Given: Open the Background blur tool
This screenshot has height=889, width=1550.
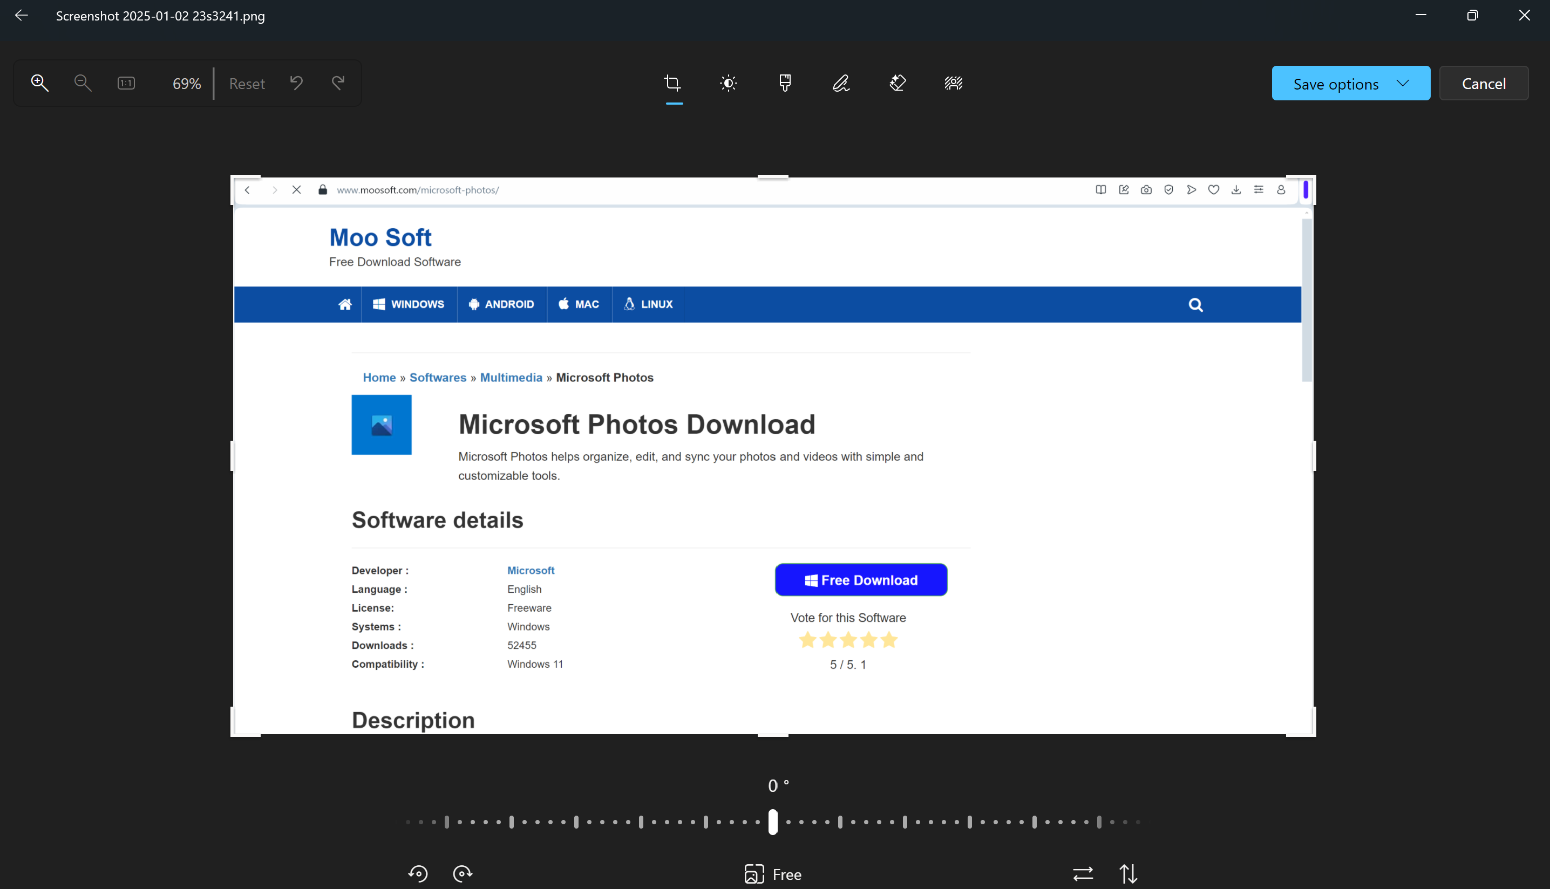Looking at the screenshot, I should 953,83.
